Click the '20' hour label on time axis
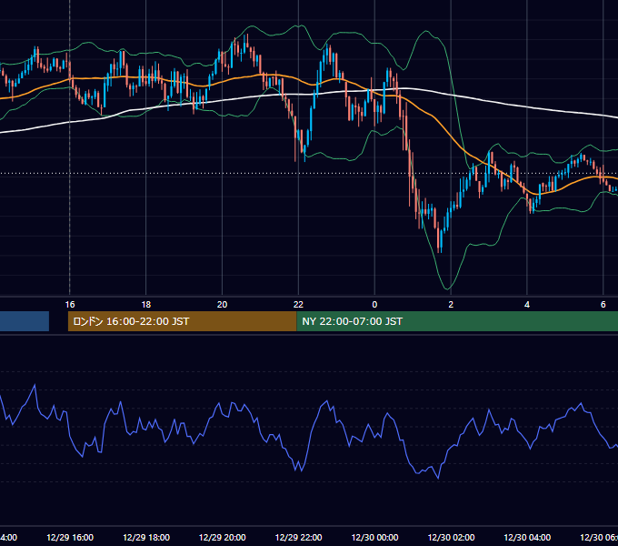 [223, 305]
